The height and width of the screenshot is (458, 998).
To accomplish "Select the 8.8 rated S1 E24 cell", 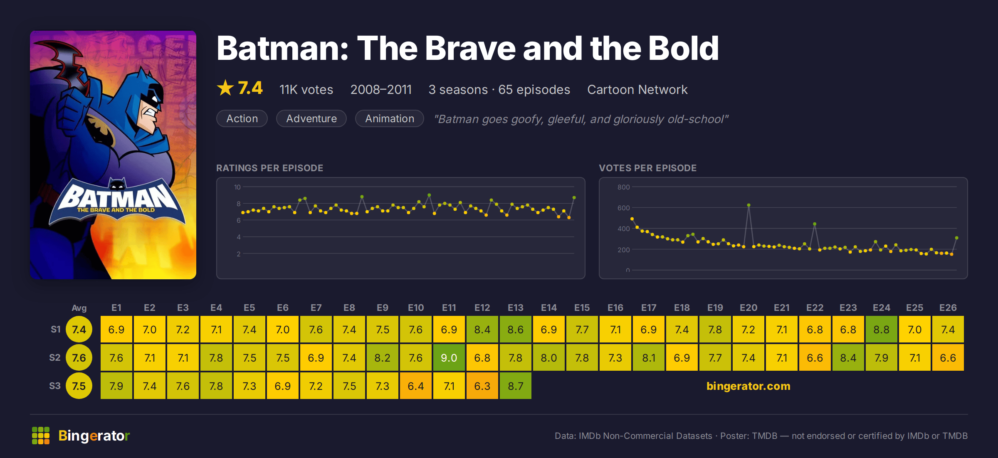I will pyautogui.click(x=882, y=329).
